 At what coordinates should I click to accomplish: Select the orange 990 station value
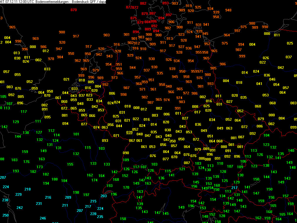(18, 41)
